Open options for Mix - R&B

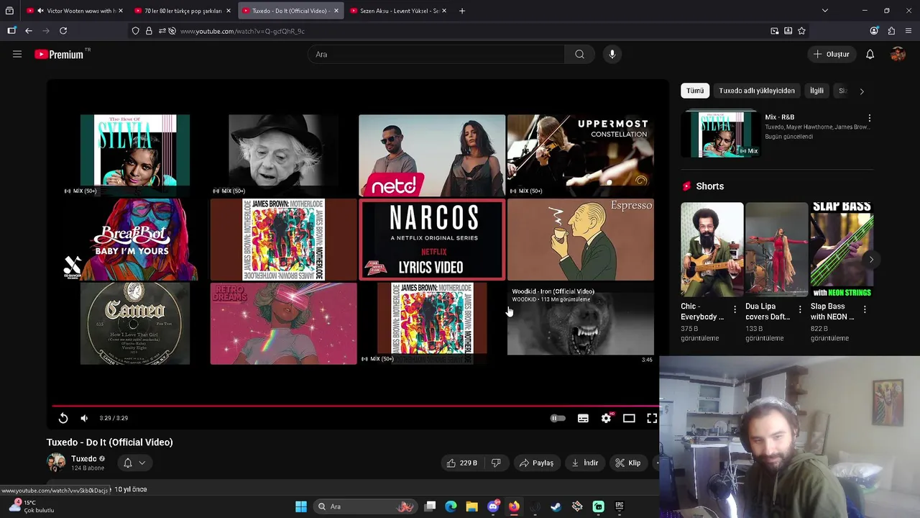(x=869, y=118)
